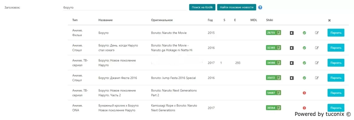This screenshot has height=120, width=354.
Task: Click the green checkmark status for the 2015 film row
Action: [x=304, y=33]
